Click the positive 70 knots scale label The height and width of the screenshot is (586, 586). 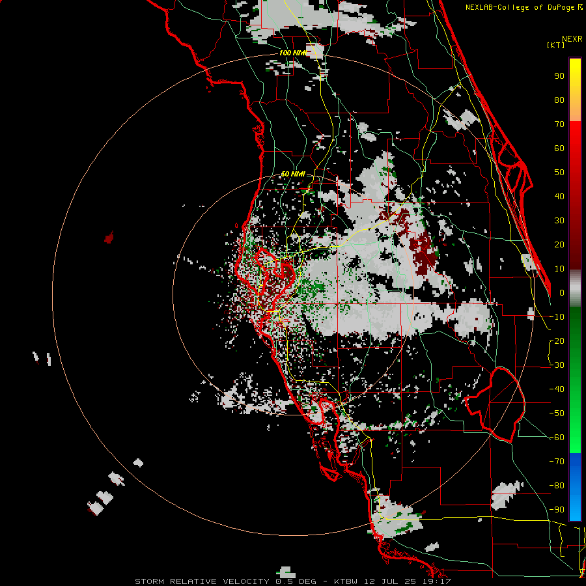coord(559,124)
